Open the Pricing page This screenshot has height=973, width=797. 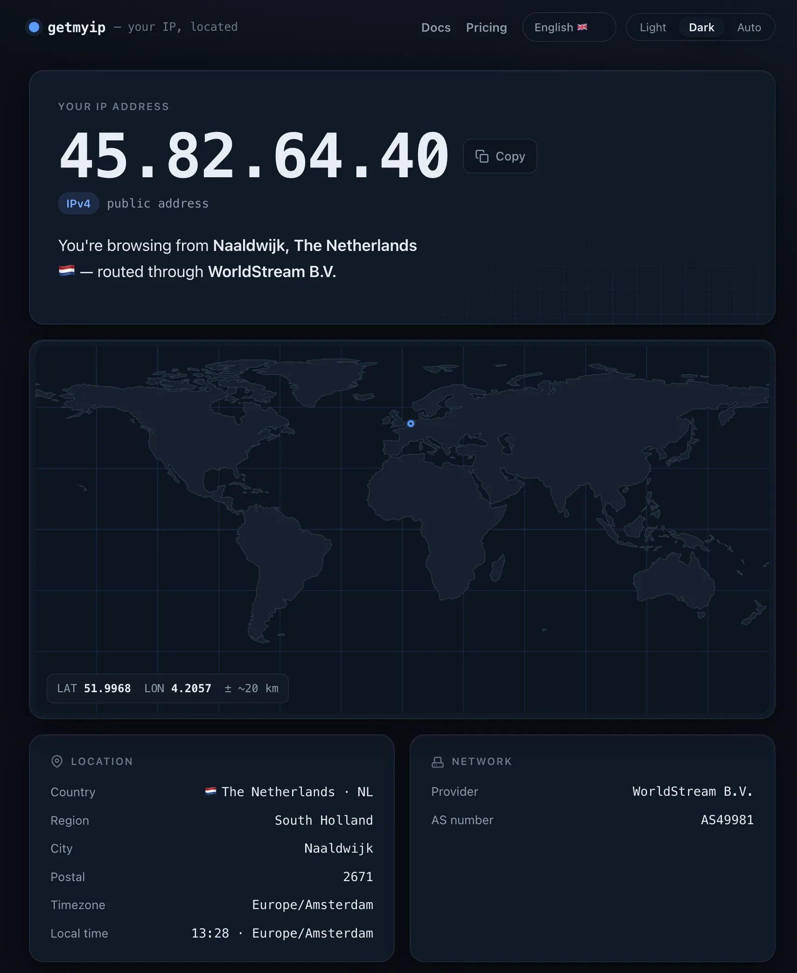[486, 28]
